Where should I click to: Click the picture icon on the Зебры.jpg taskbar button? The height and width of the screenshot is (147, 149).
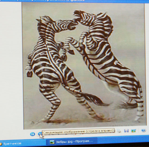point(52,142)
